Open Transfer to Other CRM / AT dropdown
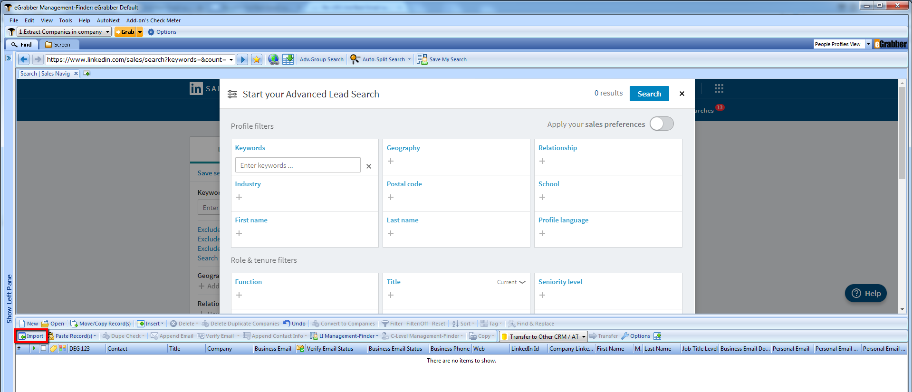This screenshot has height=392, width=912. [584, 336]
